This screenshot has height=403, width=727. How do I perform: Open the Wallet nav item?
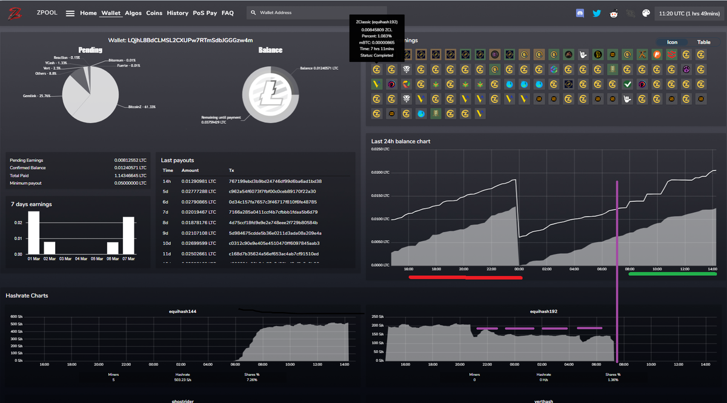pos(110,13)
